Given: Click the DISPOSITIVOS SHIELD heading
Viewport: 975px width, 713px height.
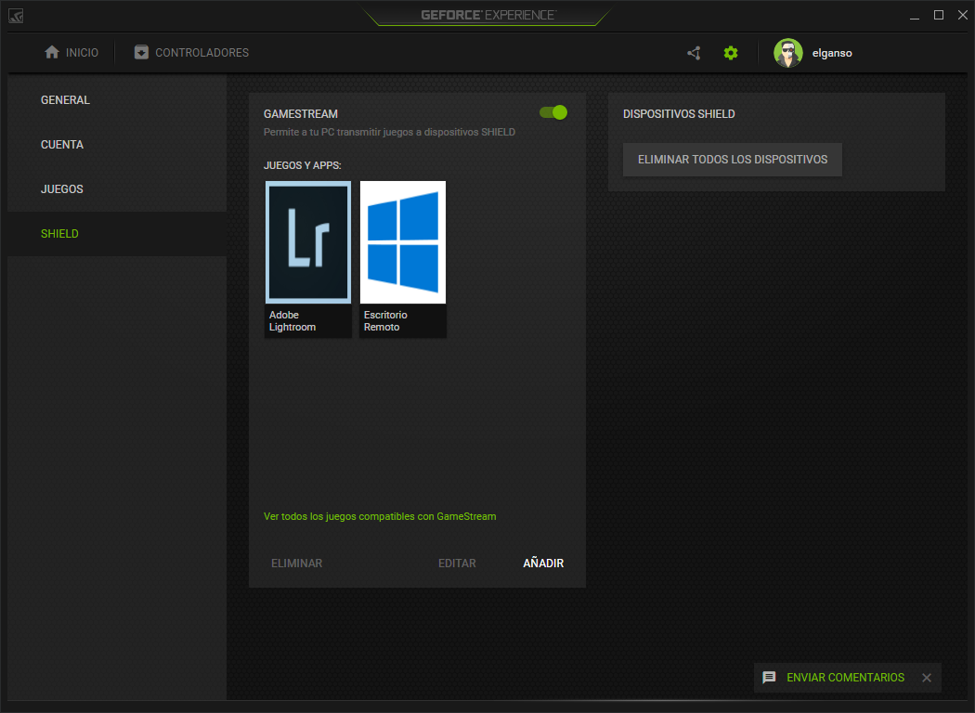Looking at the screenshot, I should [679, 114].
